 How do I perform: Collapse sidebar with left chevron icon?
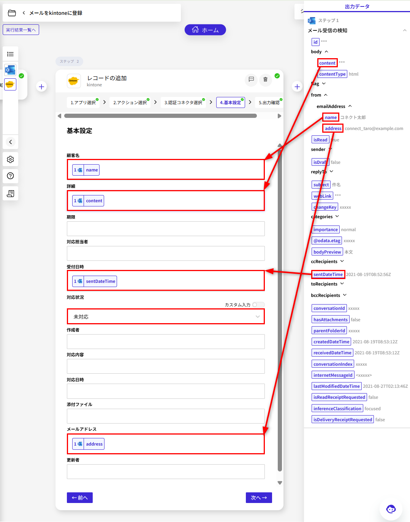pos(10,142)
